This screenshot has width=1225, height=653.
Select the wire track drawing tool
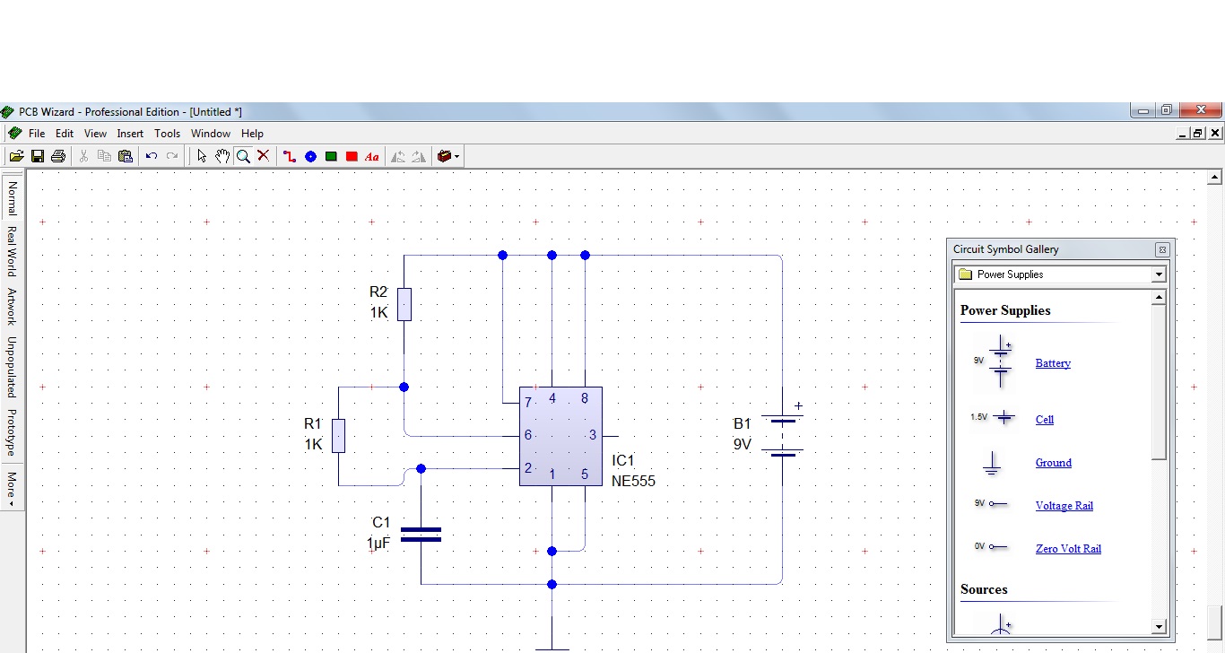(290, 156)
